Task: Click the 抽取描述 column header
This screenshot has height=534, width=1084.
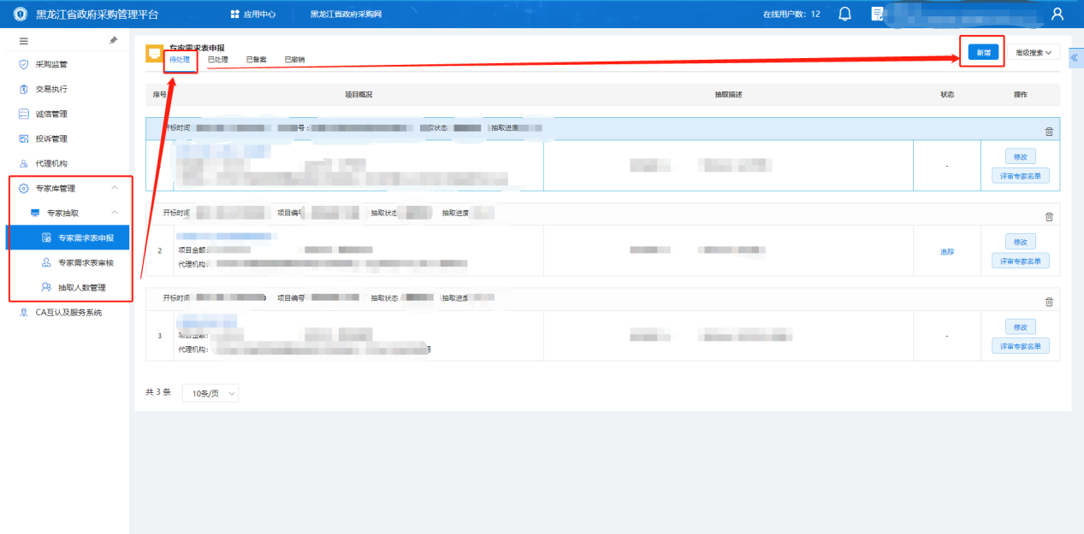Action: [x=728, y=94]
